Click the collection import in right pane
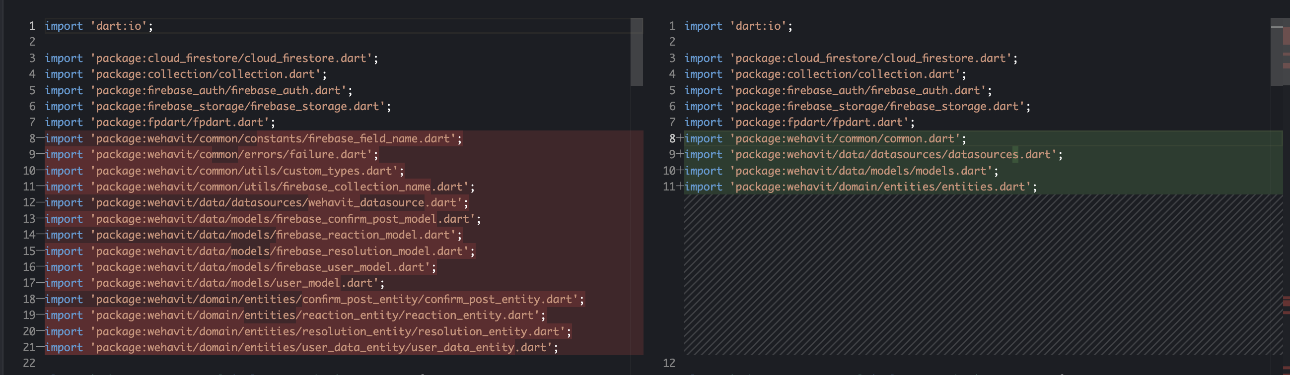 point(825,74)
